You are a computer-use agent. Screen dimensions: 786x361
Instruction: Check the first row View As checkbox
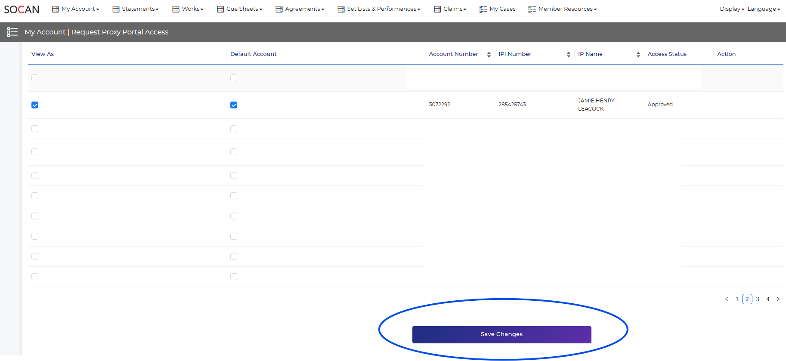click(x=35, y=78)
